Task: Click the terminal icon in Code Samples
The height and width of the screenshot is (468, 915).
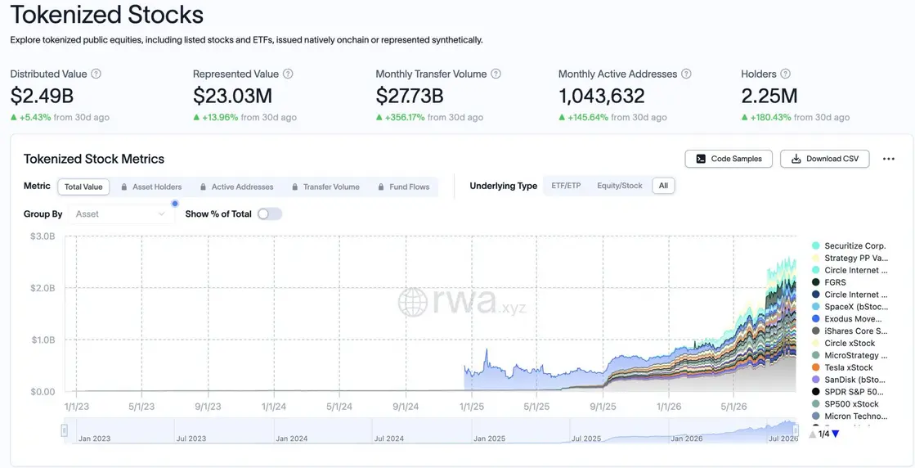Action: (701, 159)
